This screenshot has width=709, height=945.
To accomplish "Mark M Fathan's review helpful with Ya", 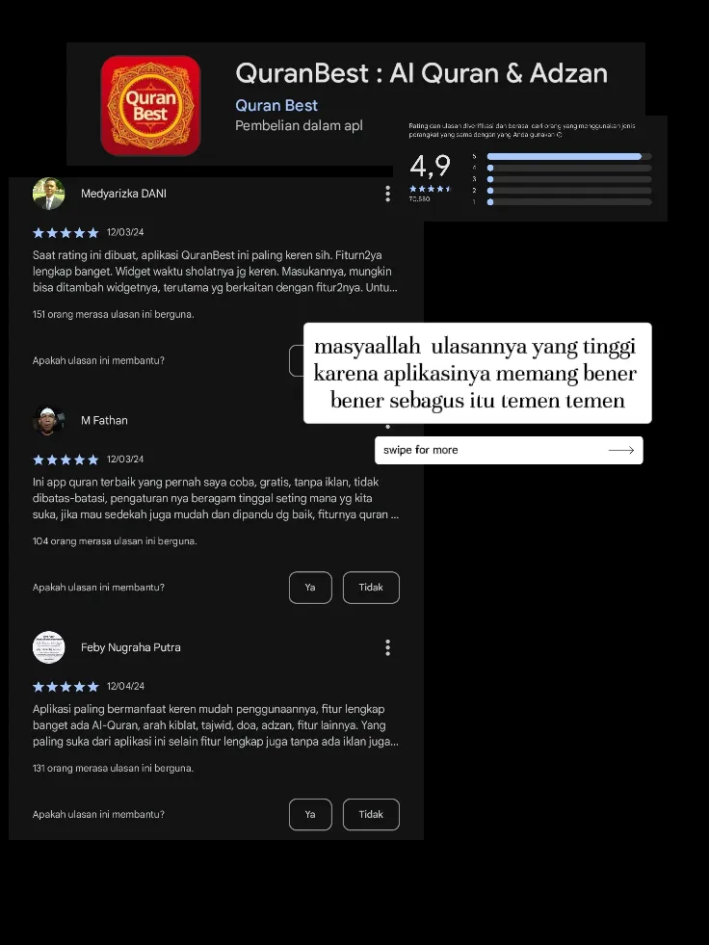I will point(310,587).
